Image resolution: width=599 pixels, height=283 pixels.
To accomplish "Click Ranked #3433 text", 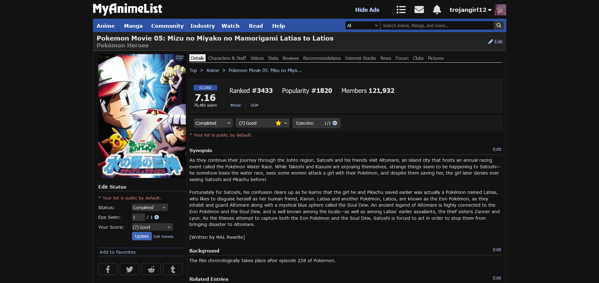I will (x=251, y=91).
